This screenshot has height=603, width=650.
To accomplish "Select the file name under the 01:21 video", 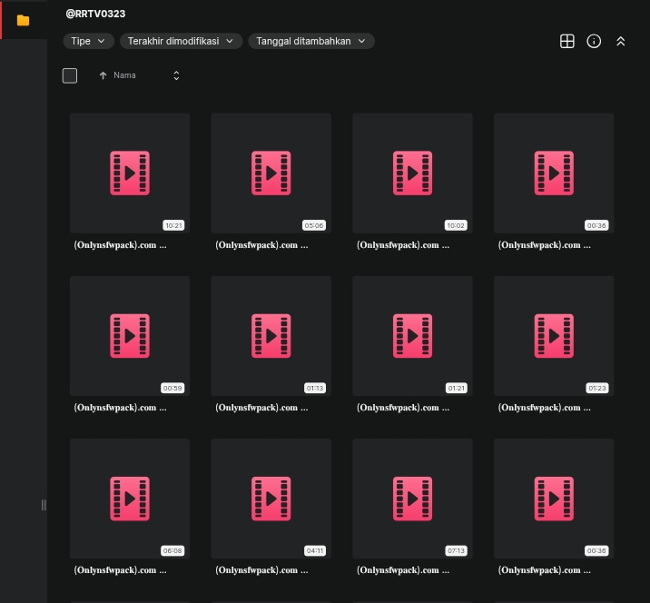I will tap(403, 408).
